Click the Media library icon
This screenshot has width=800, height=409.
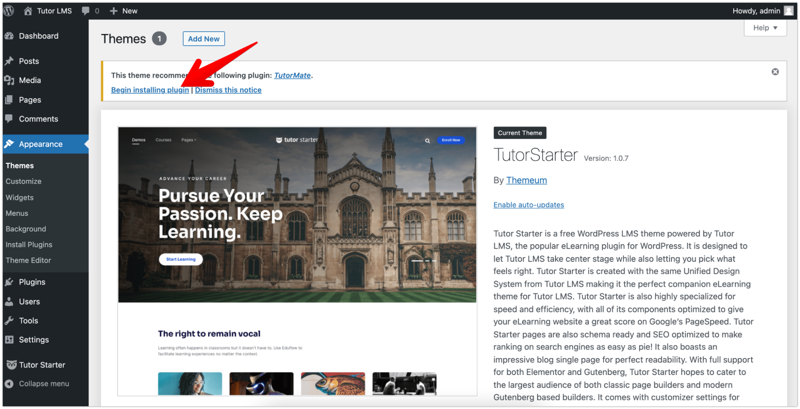9,80
